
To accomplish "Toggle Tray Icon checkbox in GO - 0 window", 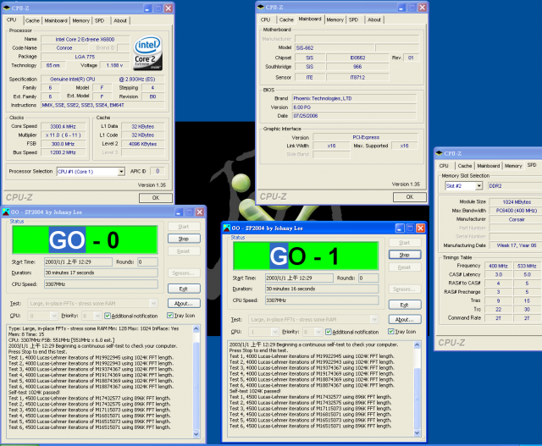I will pyautogui.click(x=181, y=316).
